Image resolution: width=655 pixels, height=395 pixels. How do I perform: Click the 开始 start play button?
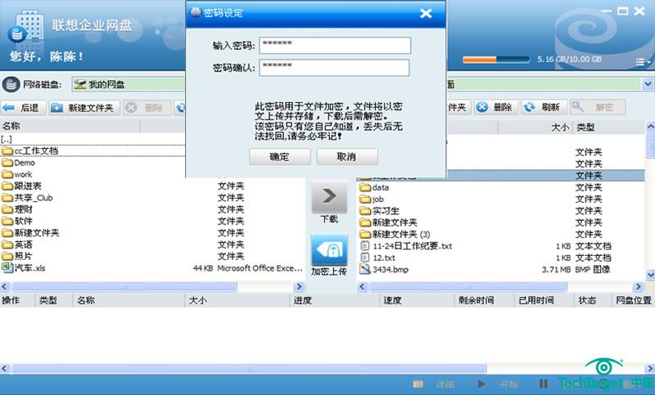click(x=498, y=384)
